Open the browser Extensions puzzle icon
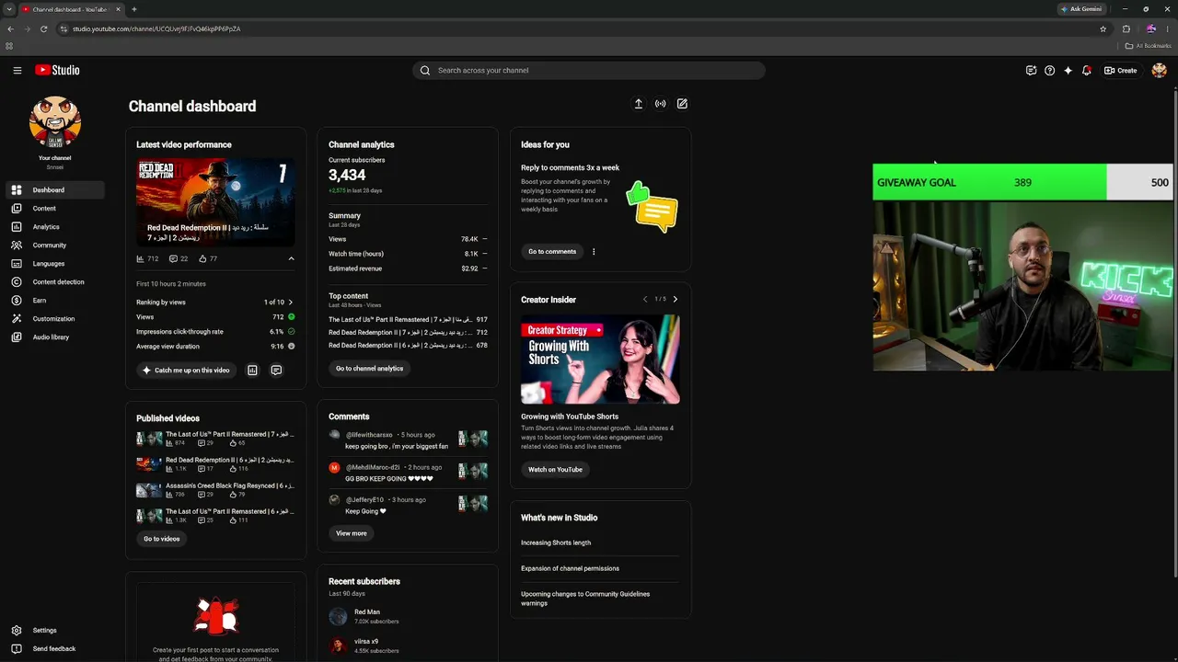1178x662 pixels. coord(1126,29)
